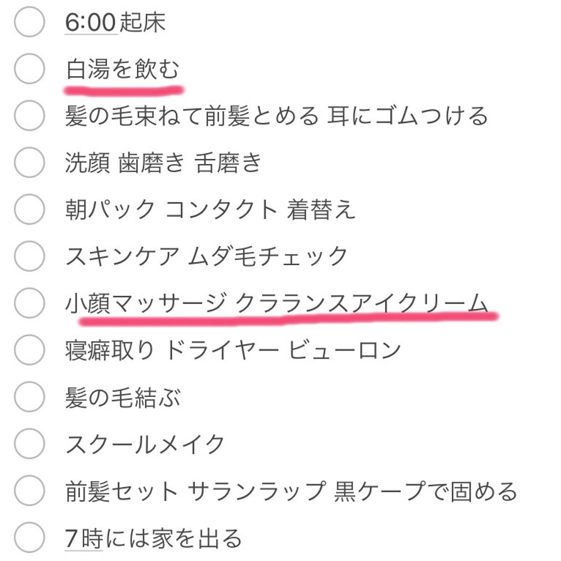Tap the underlined 7時 time link
This screenshot has width=561, height=561.
[x=84, y=538]
